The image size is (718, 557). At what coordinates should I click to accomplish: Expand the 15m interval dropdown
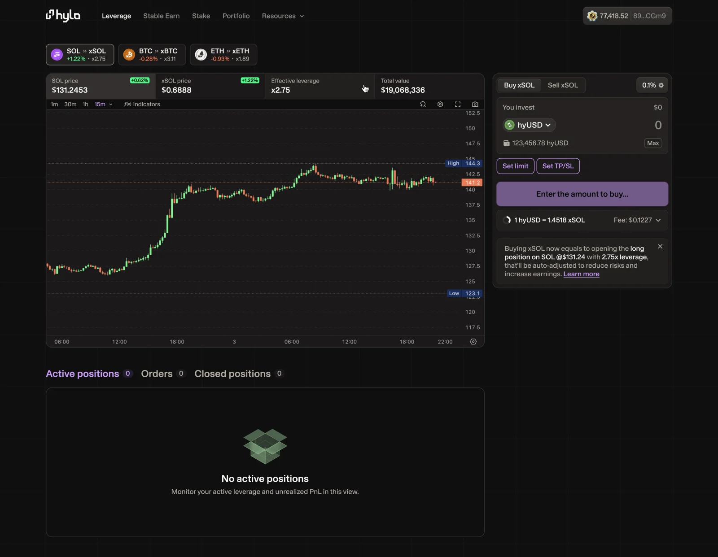coord(103,104)
